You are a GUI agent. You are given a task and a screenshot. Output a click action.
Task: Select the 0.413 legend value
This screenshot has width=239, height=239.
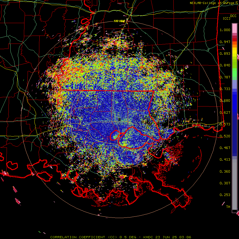pyautogui.click(x=225, y=160)
